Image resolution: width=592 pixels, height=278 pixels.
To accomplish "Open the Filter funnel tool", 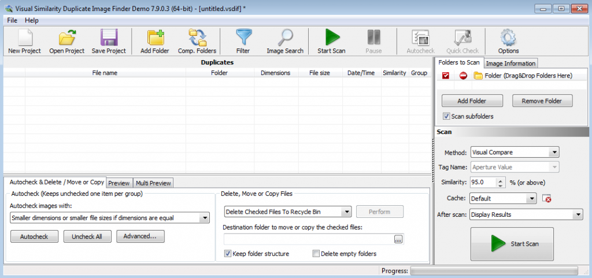I will point(243,42).
